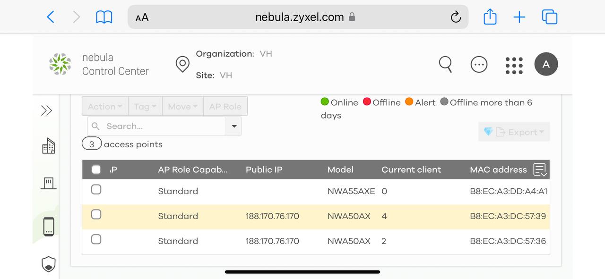Sort by the Model column header

[x=340, y=169]
